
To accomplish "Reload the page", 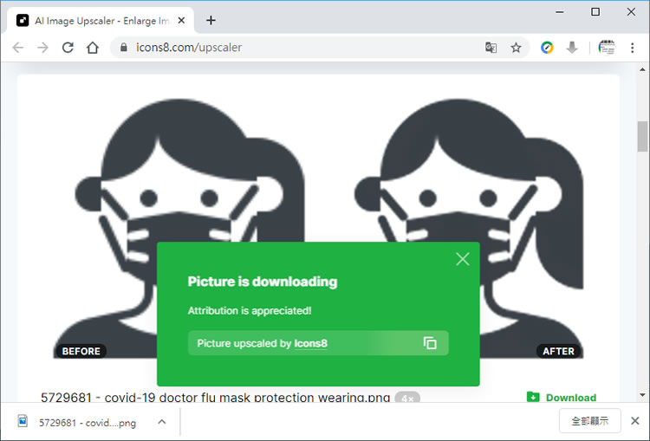I will [68, 48].
